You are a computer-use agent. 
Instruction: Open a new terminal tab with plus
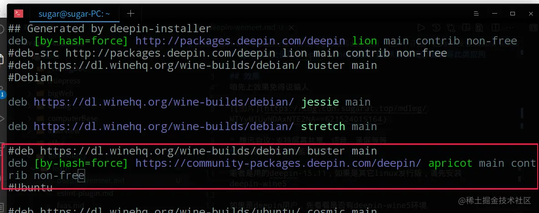click(130, 14)
